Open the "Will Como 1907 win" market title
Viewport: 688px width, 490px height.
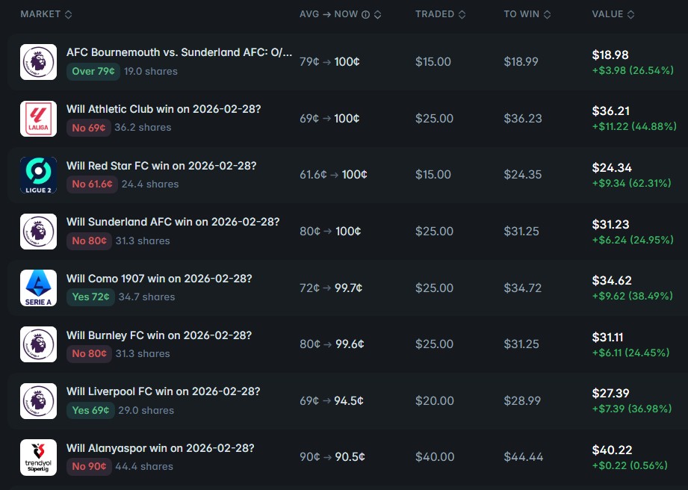[x=159, y=279]
